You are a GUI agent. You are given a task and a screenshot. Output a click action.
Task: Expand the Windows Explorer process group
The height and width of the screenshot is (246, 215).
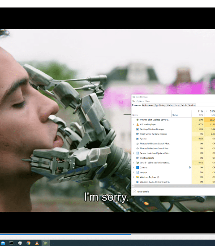pos(133,177)
